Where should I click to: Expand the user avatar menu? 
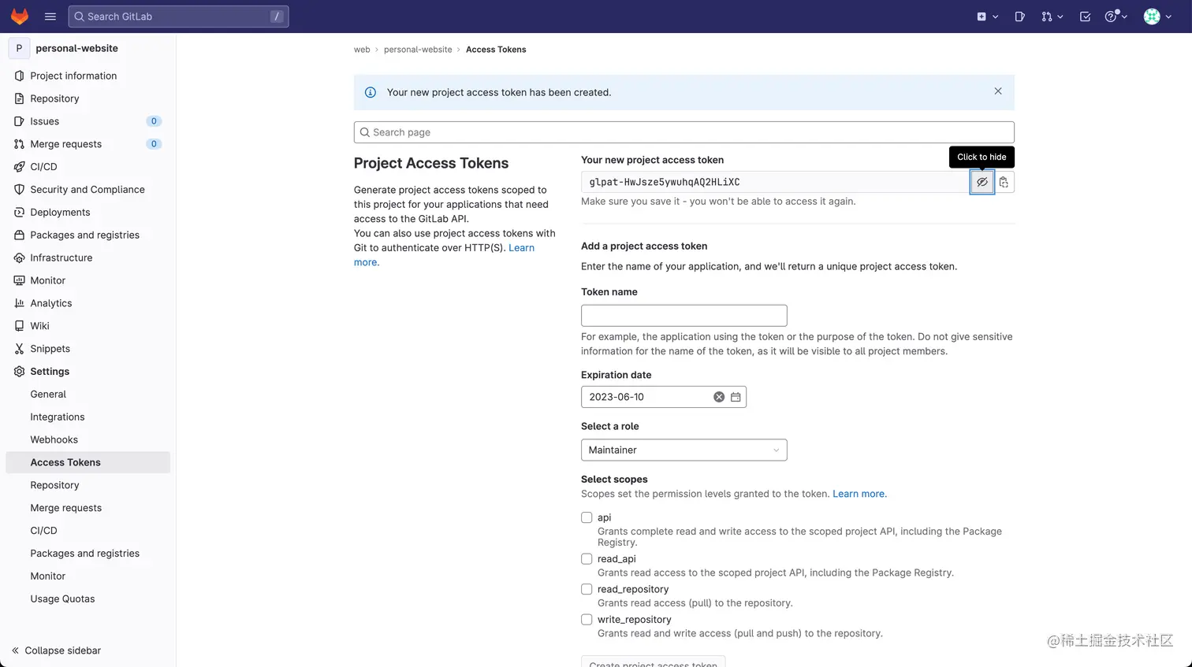click(1157, 17)
